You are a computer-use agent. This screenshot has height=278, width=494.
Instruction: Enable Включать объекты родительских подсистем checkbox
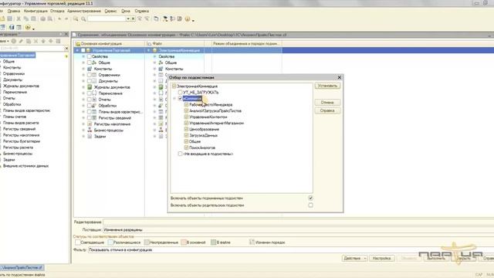pyautogui.click(x=310, y=205)
